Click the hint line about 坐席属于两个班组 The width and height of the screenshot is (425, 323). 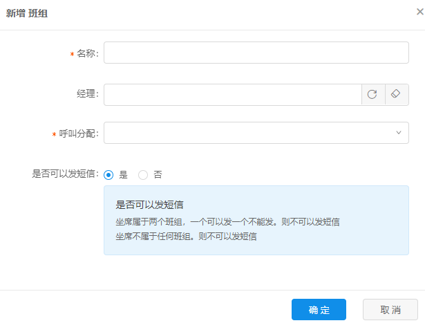pos(227,222)
